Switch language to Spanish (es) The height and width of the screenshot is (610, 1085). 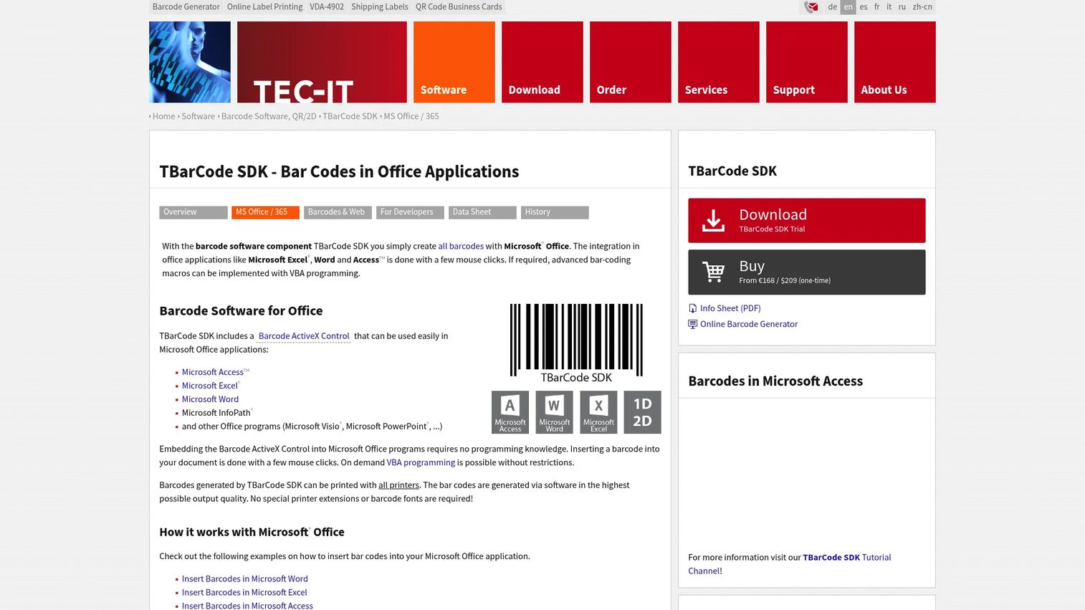(x=864, y=7)
